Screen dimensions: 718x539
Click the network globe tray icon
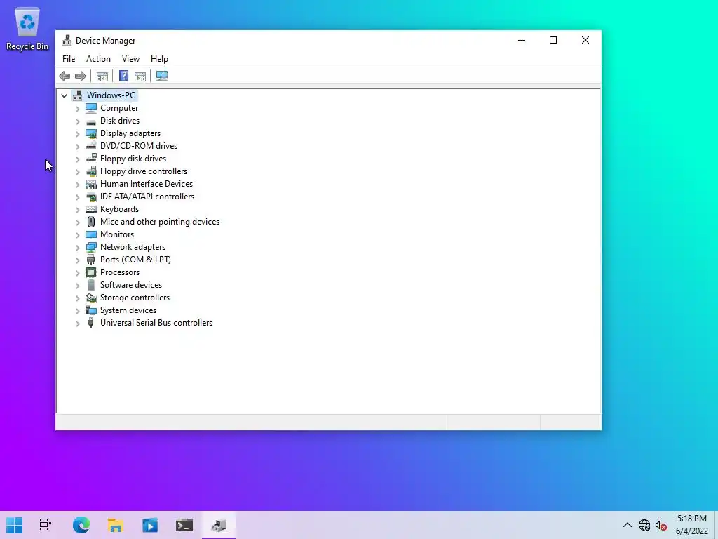coord(644,525)
